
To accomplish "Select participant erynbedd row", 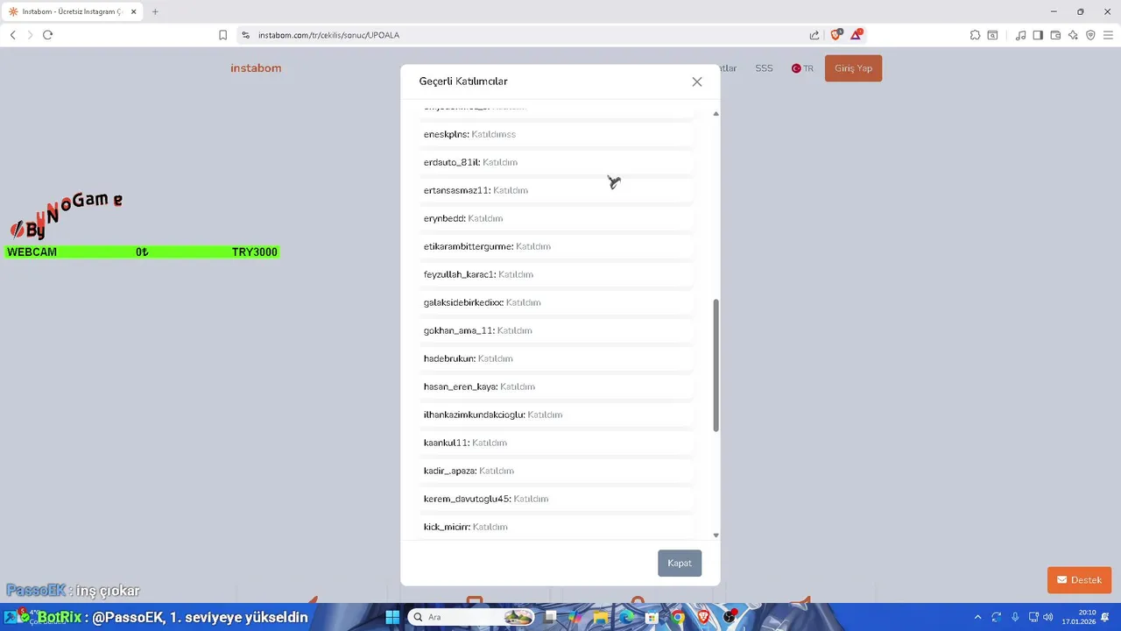I will [556, 218].
